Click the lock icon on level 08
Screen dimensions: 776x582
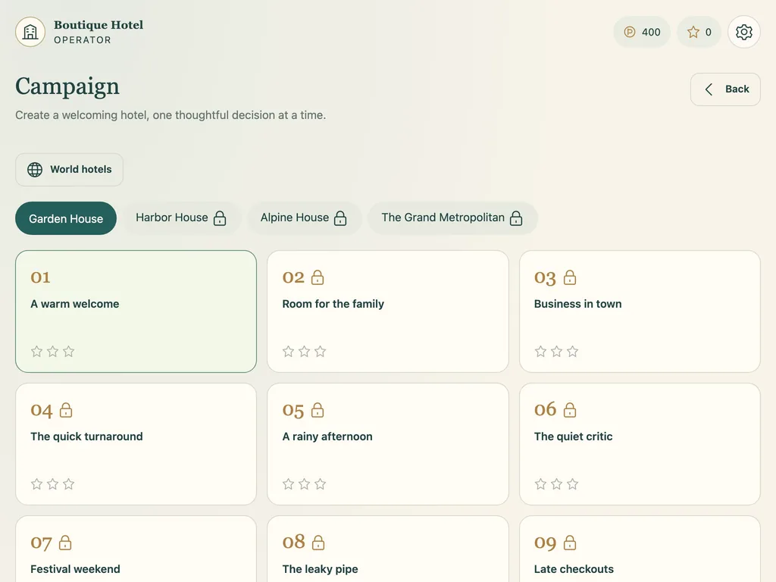[x=318, y=543]
